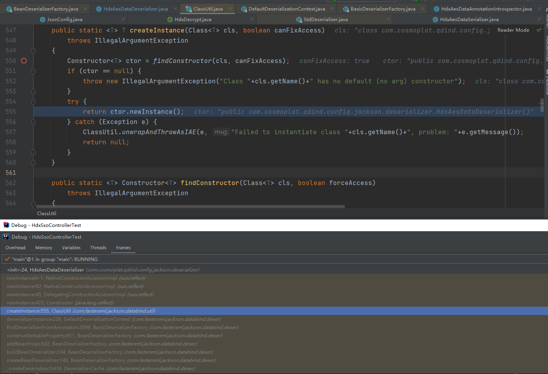Select the <init>:24, HdxAesDataDeserializer stack frame
Image resolution: width=548 pixels, height=374 pixels.
(x=274, y=270)
